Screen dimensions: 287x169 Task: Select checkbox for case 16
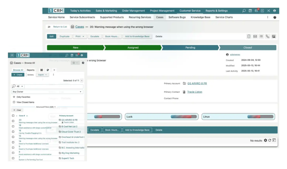click(x=13, y=132)
